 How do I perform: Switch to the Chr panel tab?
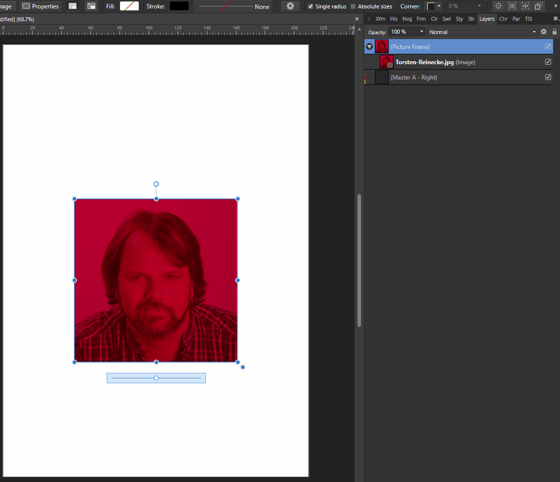pos(503,19)
